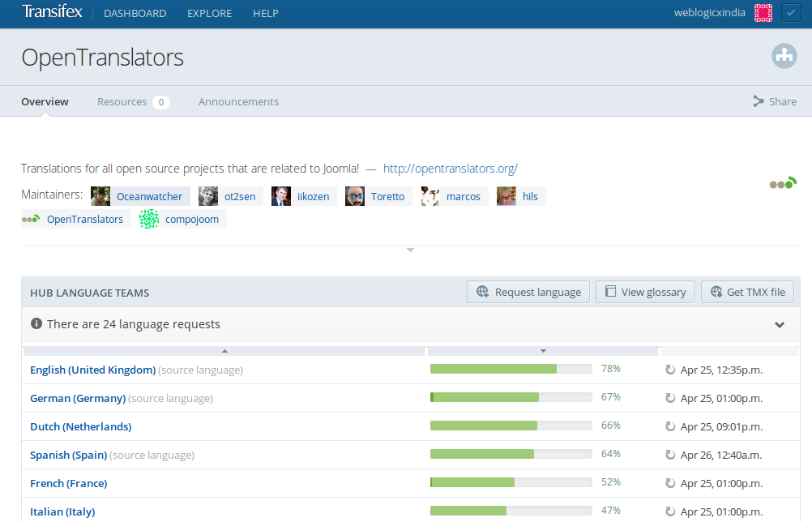Viewport: 812px width, 522px height.
Task: Click the refresh icon beside Dutch (Netherlands) date
Action: 670,426
